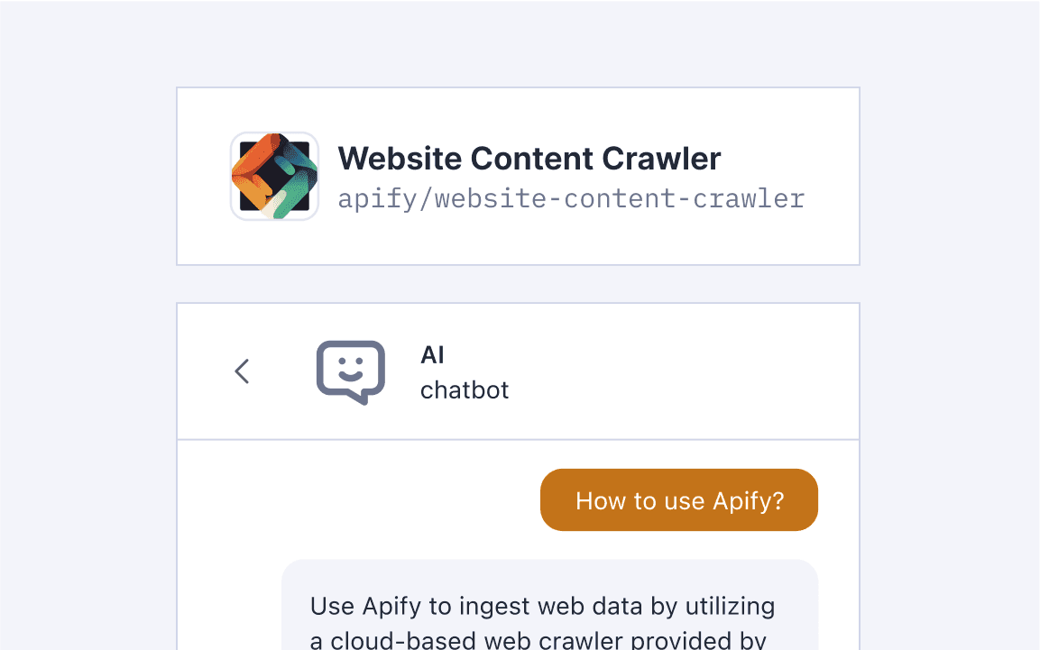Select the AI chatbot smiley speech-bubble icon
Viewport: 1040px width, 650px height.
point(351,371)
